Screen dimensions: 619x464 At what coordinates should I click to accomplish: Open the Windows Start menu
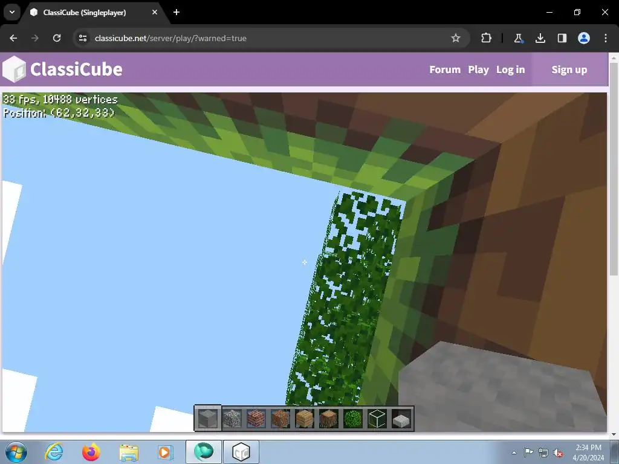16,452
